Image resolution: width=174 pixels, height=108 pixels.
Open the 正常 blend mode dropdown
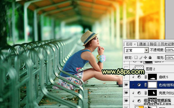pos(136,50)
